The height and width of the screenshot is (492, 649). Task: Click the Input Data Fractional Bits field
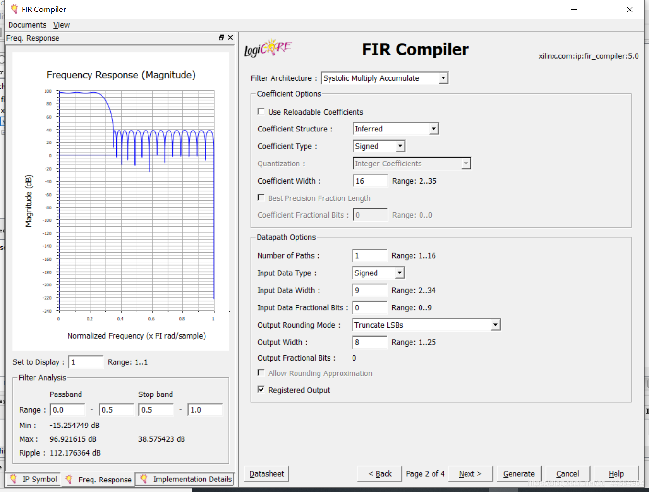pos(370,307)
